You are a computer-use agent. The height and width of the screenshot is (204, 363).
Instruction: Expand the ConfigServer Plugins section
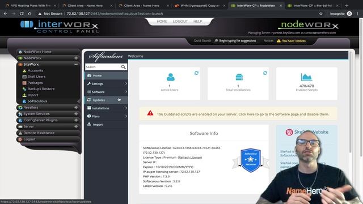pos(76,120)
